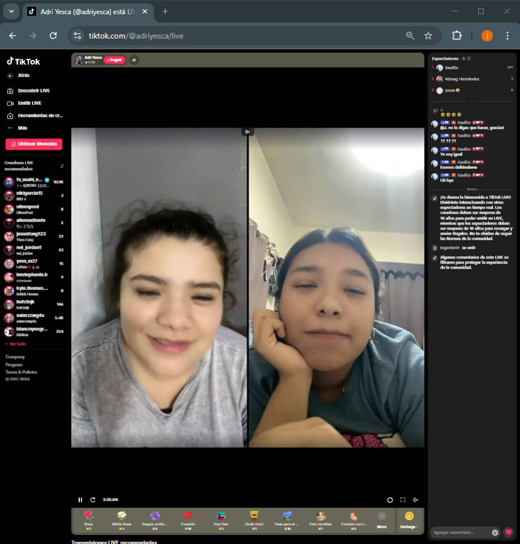Refresh the recommended LIVE creators list
Screen dimensions: 520x544
pyautogui.click(x=62, y=166)
